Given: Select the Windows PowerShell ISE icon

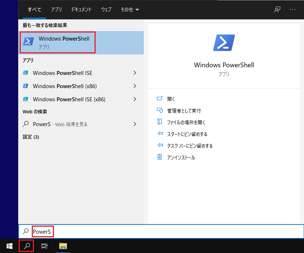Looking at the screenshot, I should click(25, 73).
